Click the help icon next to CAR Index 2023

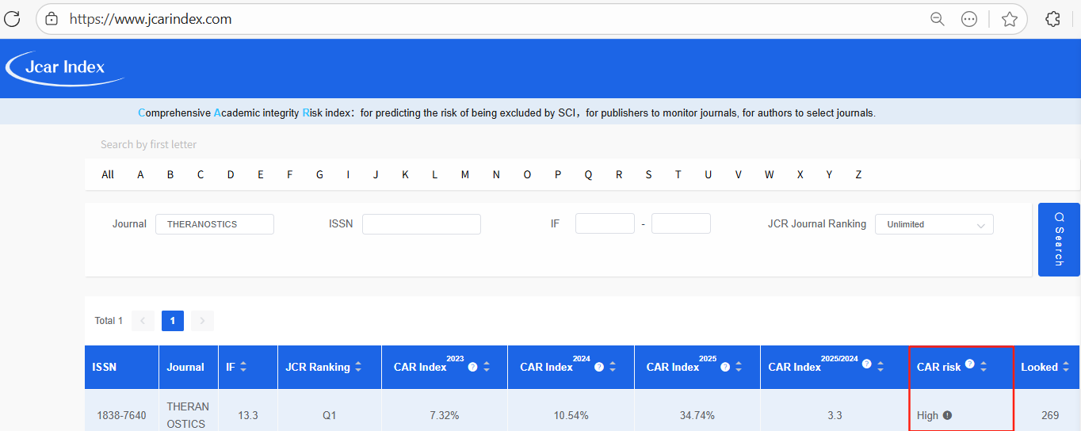pyautogui.click(x=473, y=367)
